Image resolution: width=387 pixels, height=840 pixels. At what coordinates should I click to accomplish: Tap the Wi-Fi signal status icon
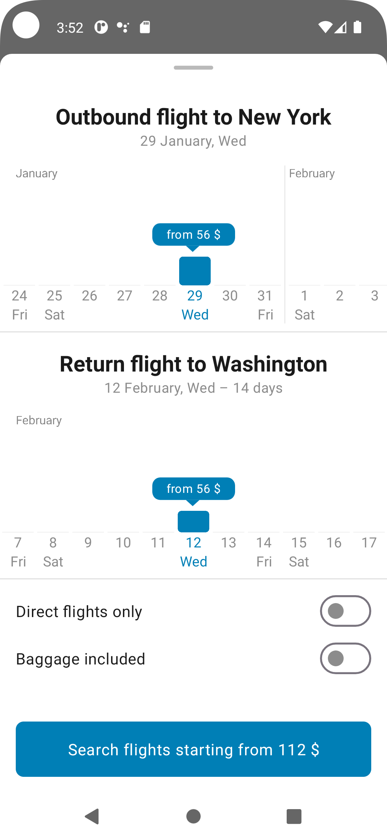325,27
